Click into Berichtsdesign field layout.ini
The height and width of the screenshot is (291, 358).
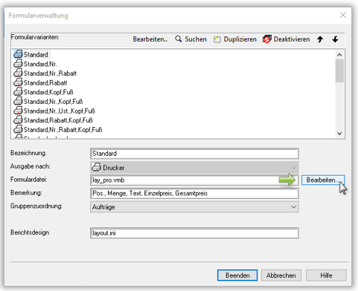pyautogui.click(x=194, y=233)
